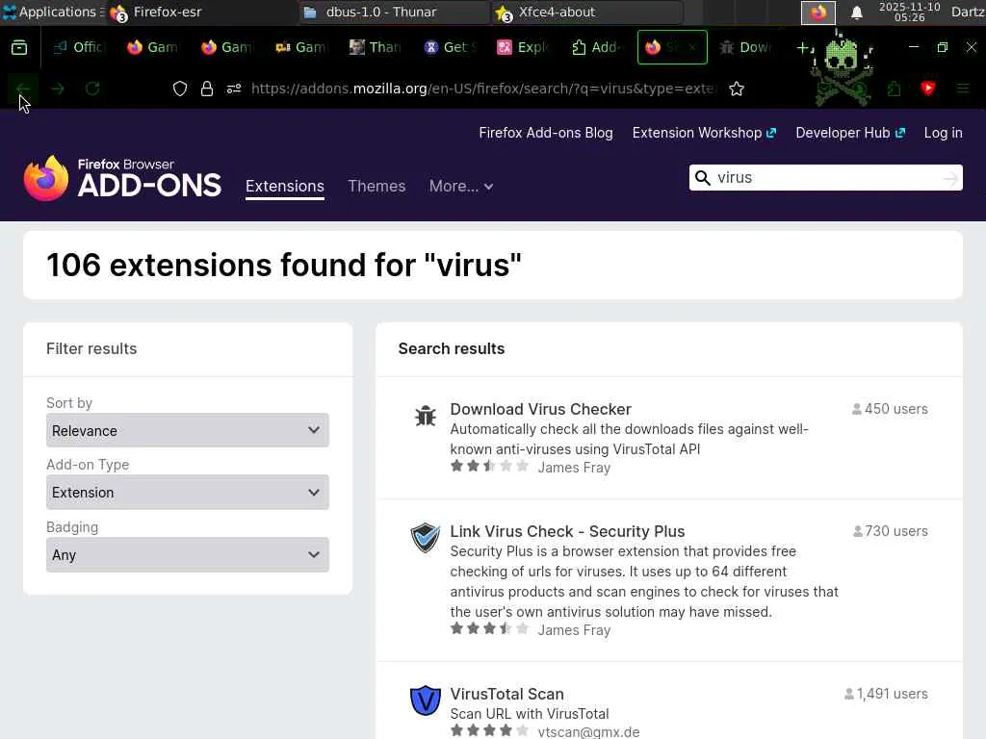
Task: Switch to the dbus-1.0 Thunar taskbar window
Action: tap(393, 13)
